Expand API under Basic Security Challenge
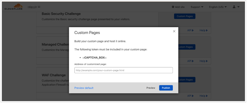Image resolution: width=247 pixels, height=104 pixels. (190, 30)
